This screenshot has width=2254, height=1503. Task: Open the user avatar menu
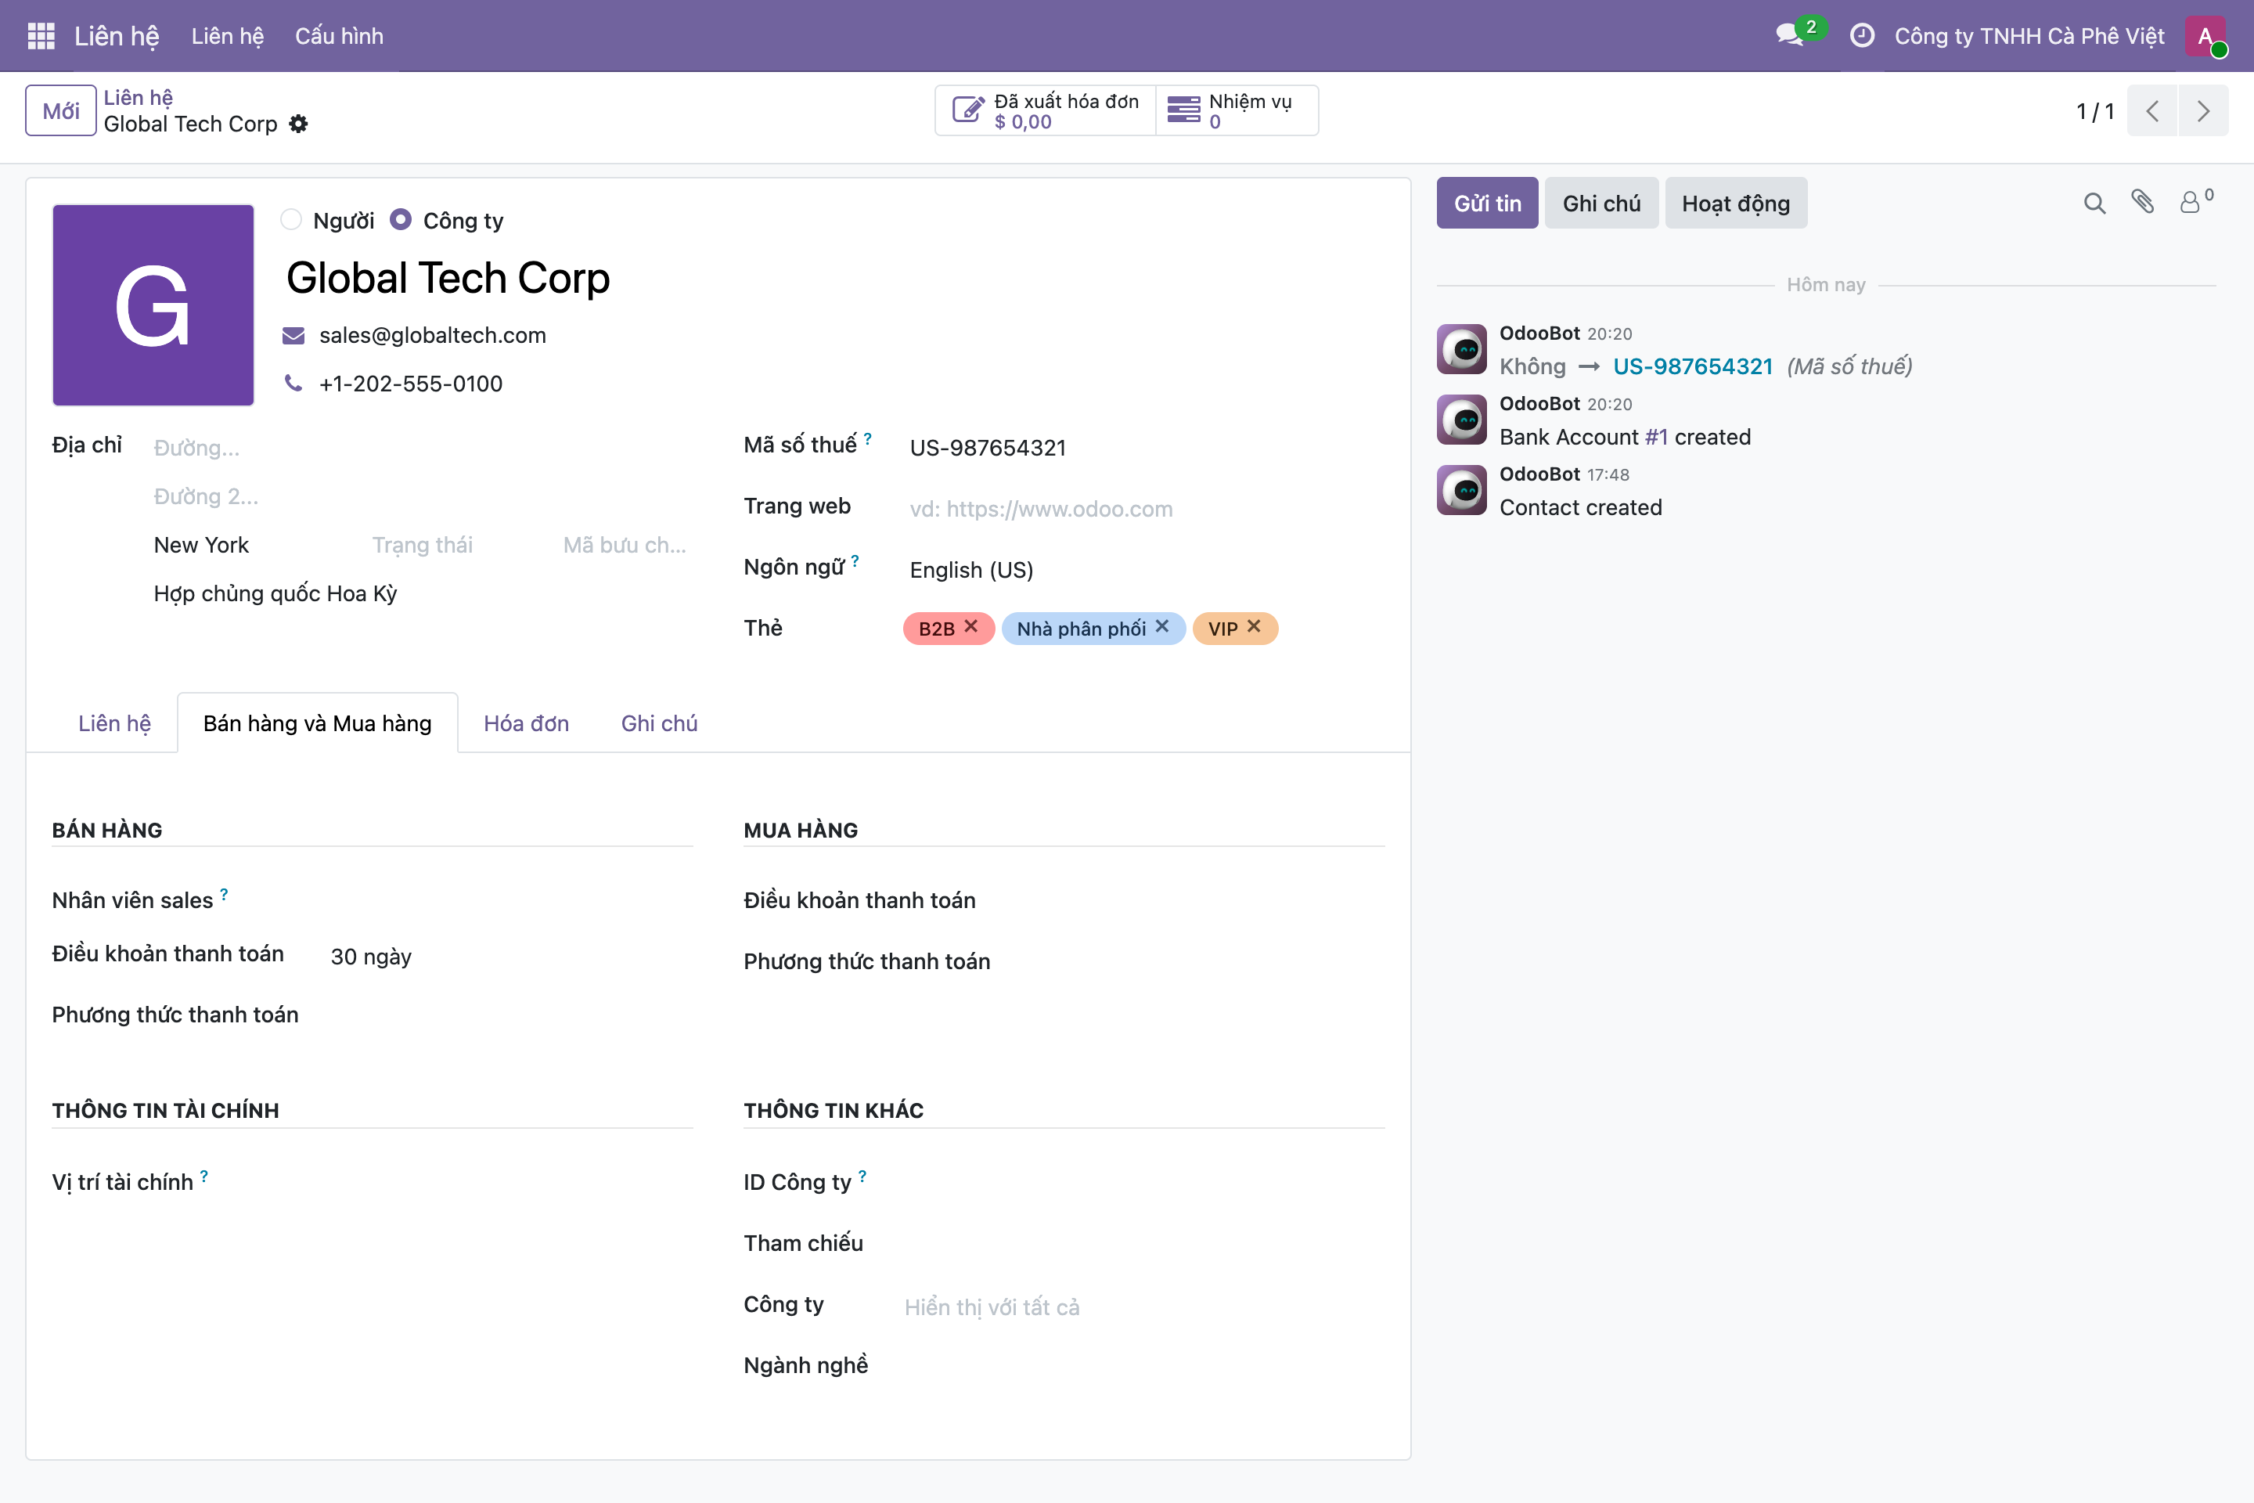(2205, 35)
